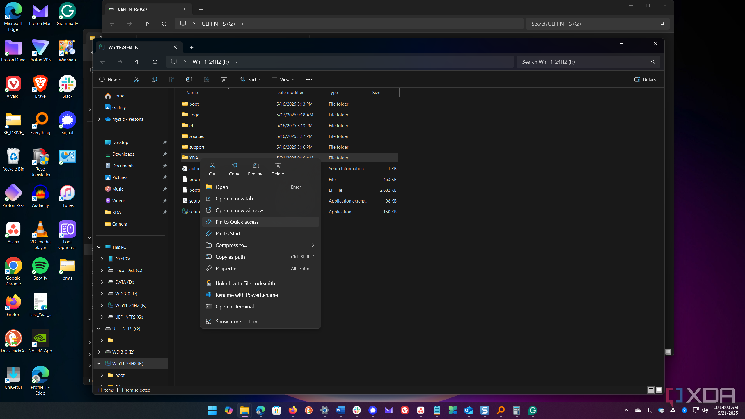
Task: Expand the Pixel 7a tree node
Action: click(102, 259)
